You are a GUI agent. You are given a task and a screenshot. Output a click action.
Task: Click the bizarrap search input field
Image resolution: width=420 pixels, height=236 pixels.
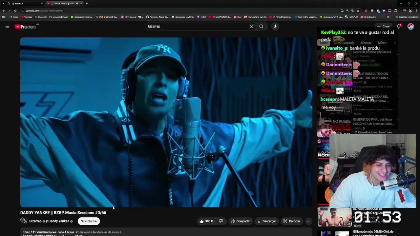pyautogui.click(x=197, y=27)
